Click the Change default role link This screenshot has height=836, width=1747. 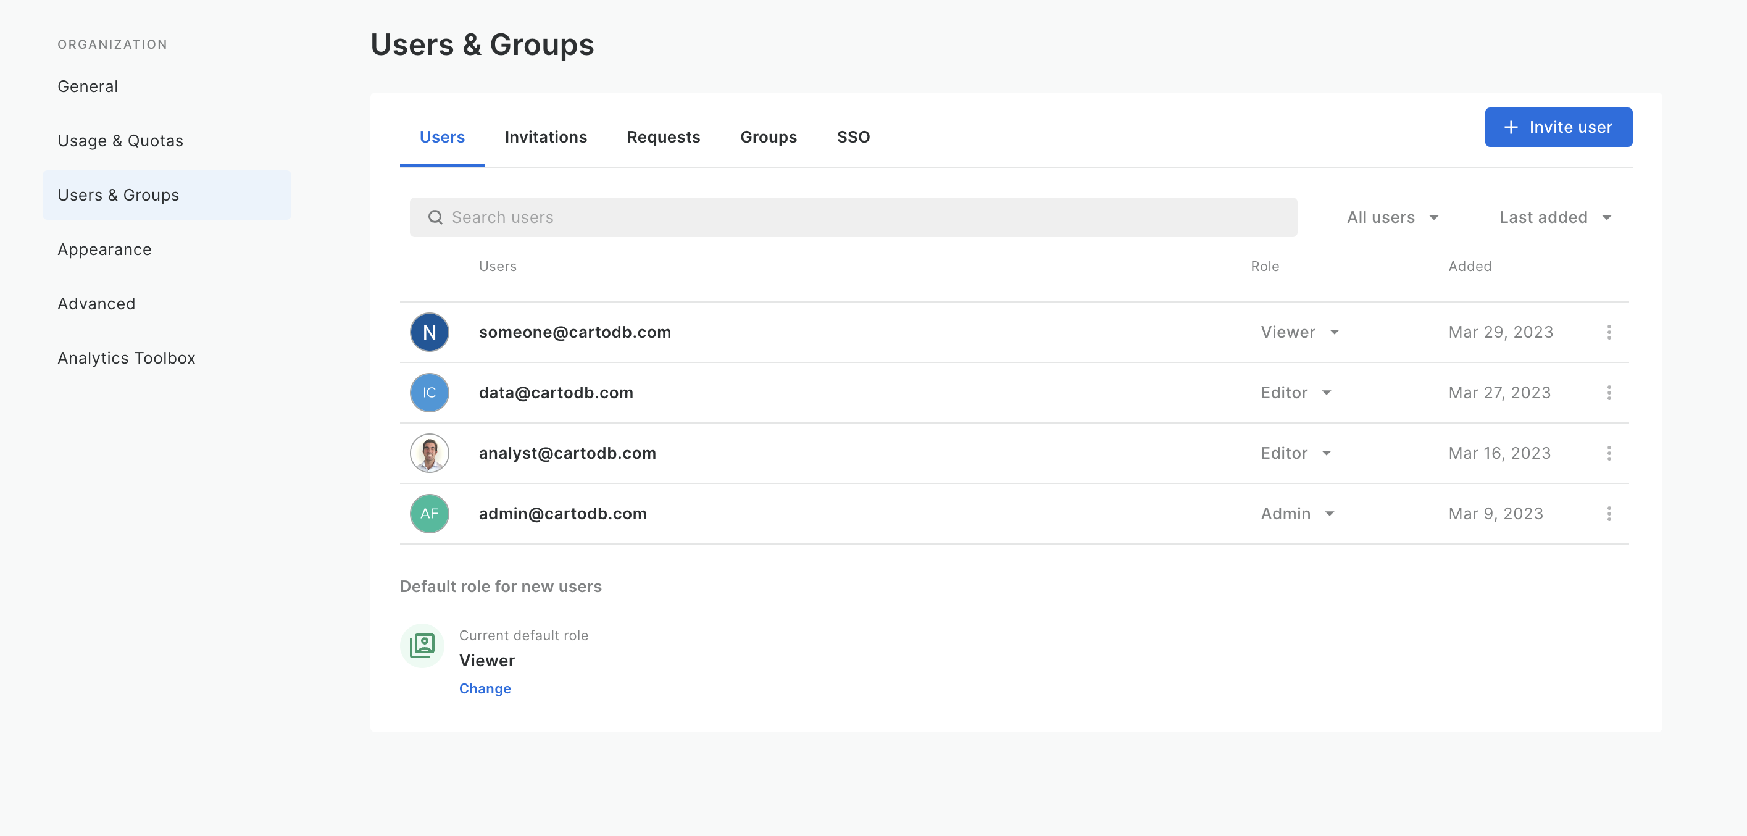point(485,688)
